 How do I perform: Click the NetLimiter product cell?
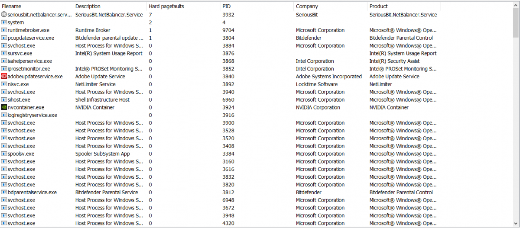click(381, 84)
